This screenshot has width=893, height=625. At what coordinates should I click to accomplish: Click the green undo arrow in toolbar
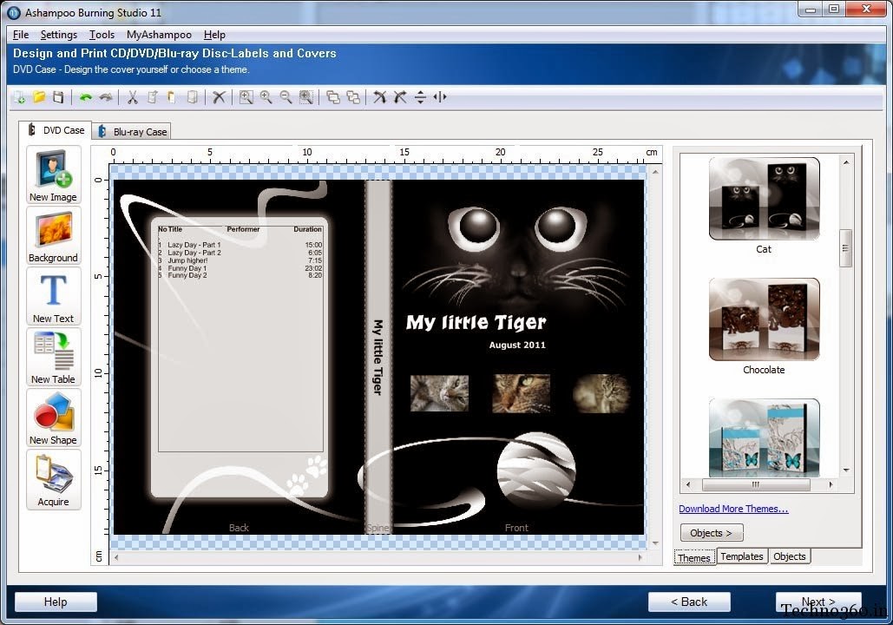coord(85,97)
